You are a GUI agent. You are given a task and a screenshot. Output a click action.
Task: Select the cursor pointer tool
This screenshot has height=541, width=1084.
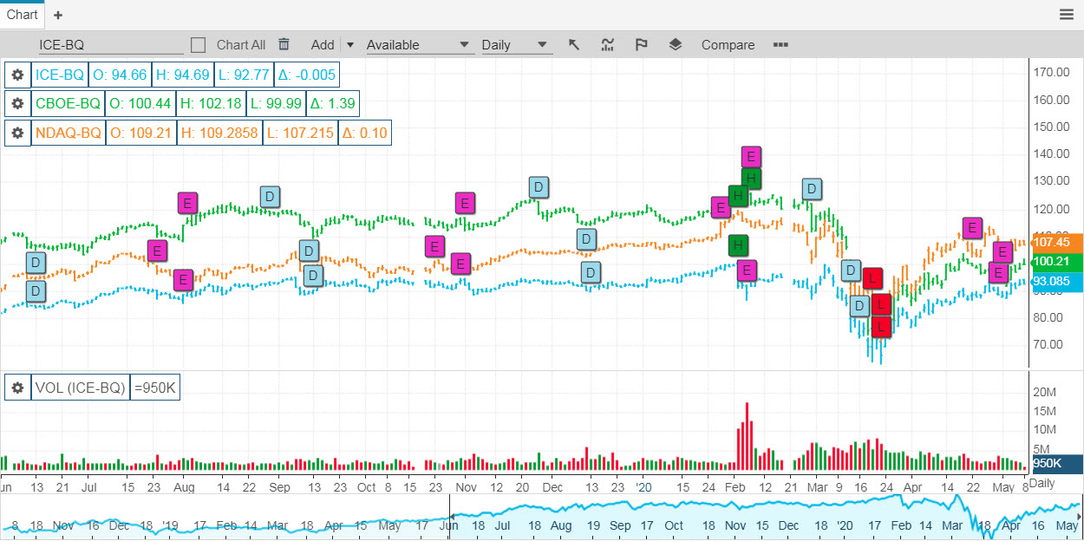tap(573, 44)
